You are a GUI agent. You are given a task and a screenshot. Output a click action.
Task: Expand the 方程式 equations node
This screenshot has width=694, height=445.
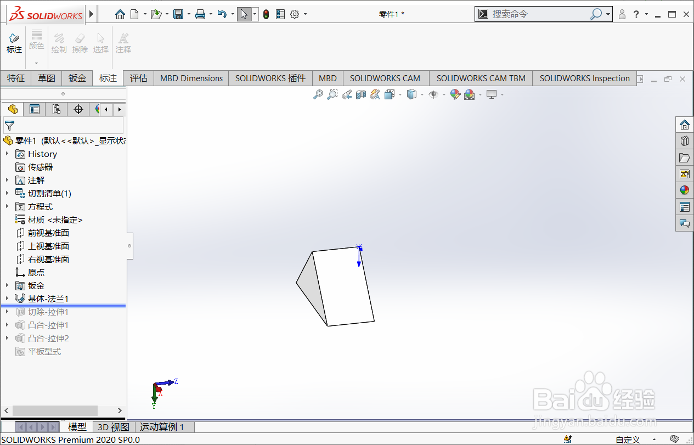click(7, 207)
